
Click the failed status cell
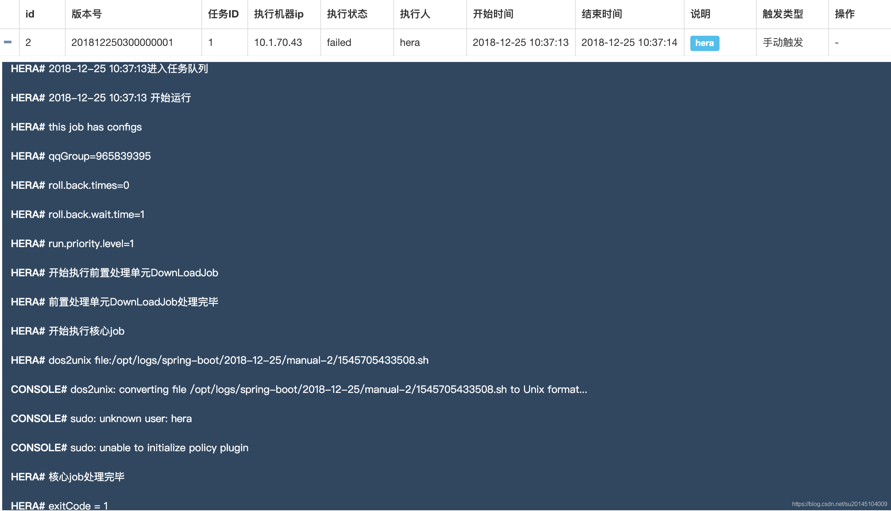(x=339, y=42)
